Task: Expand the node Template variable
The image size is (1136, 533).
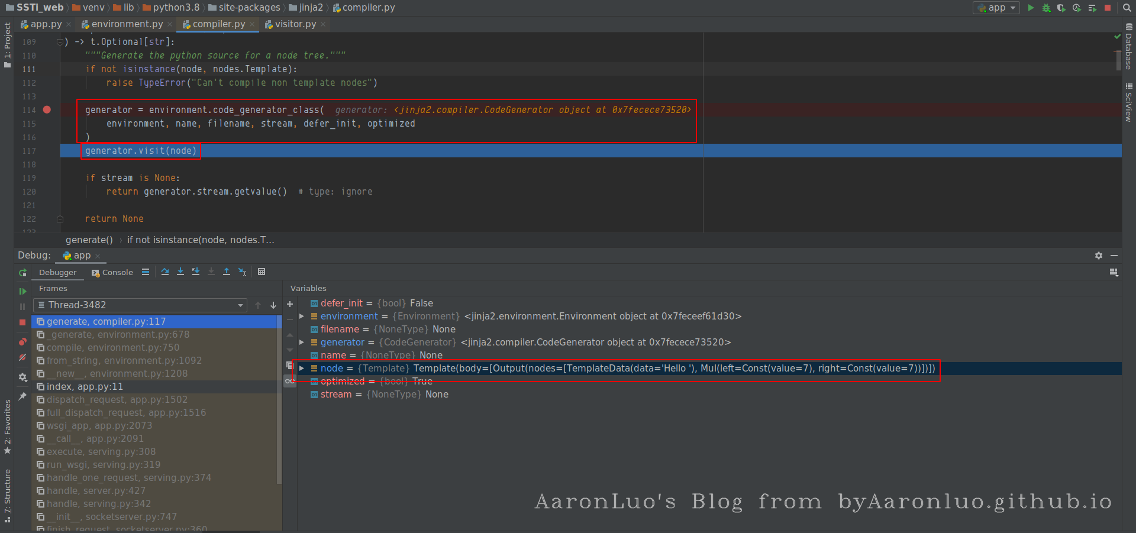Action: (x=302, y=369)
